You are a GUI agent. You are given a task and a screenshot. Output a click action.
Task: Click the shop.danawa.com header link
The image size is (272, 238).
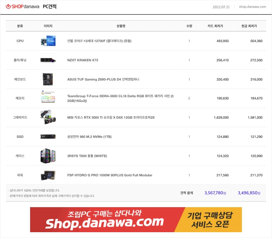tap(252, 7)
